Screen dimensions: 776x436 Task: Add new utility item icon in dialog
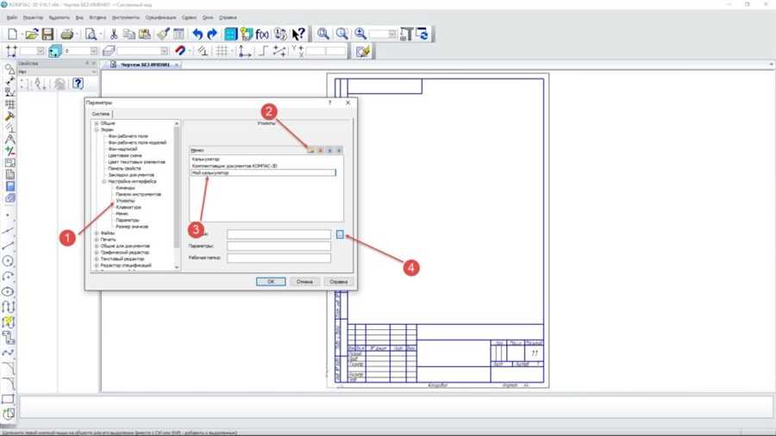311,150
